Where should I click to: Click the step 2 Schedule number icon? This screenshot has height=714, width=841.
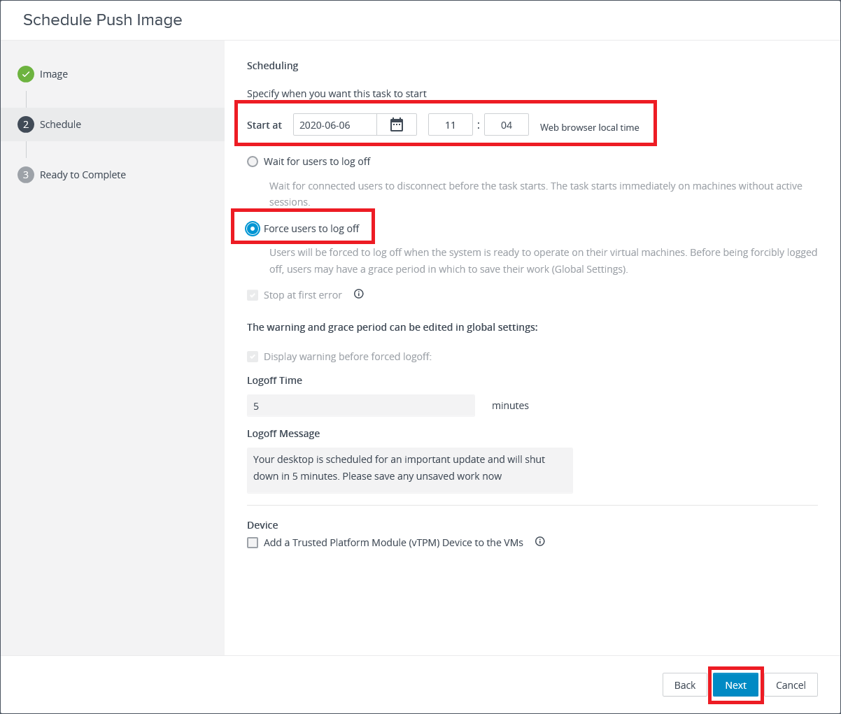pyautogui.click(x=26, y=124)
